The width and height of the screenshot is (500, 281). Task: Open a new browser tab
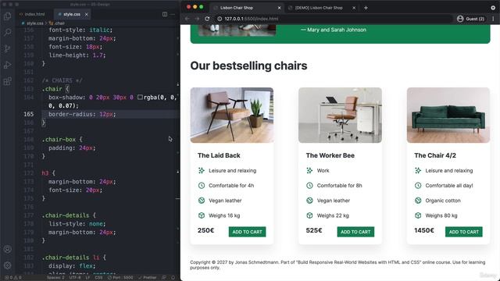point(366,8)
